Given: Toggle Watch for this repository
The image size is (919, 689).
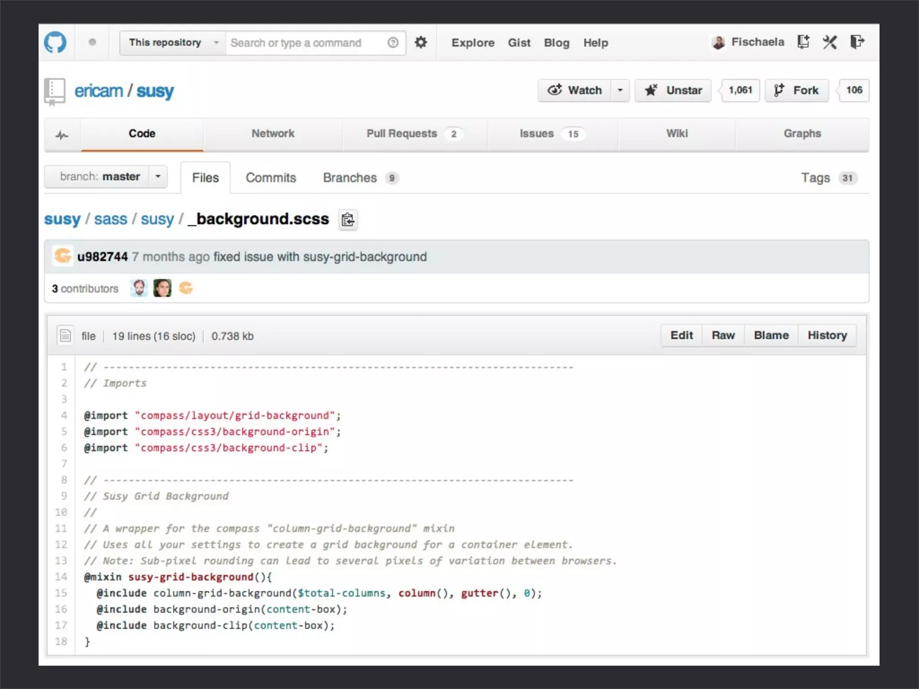Looking at the screenshot, I should pos(574,91).
